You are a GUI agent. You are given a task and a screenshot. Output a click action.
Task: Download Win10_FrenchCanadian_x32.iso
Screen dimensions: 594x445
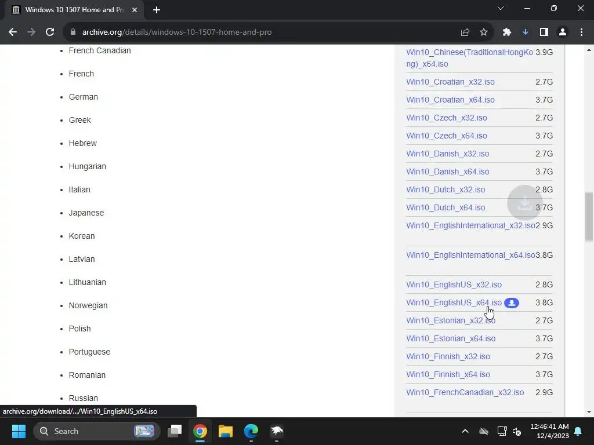click(465, 392)
